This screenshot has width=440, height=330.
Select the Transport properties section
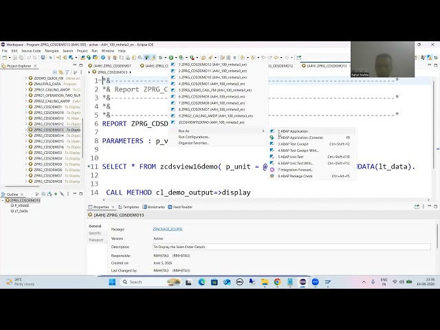pos(96,240)
